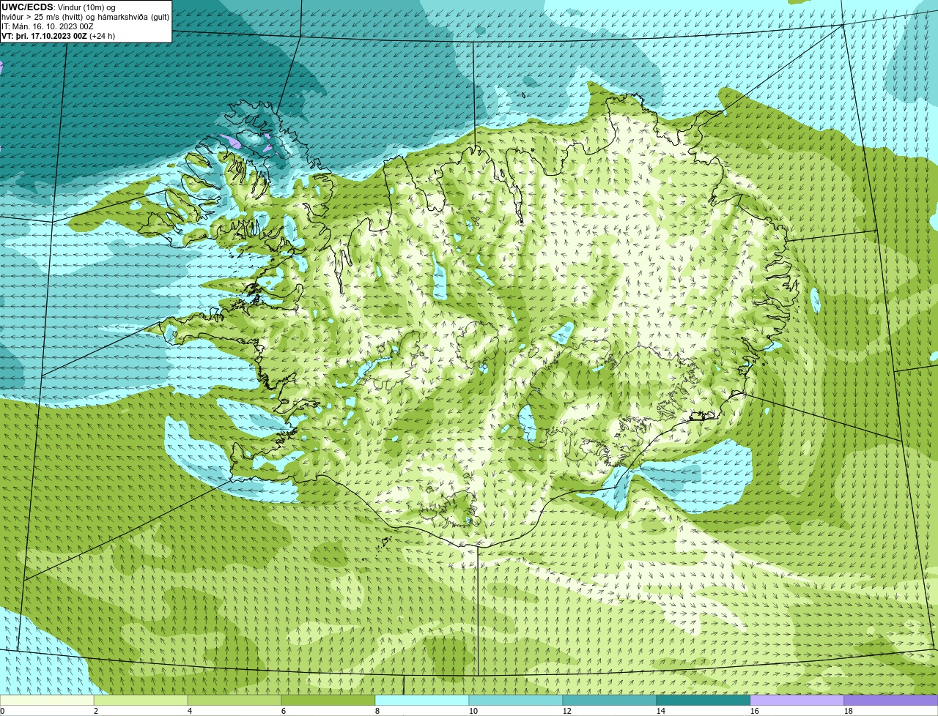Select the olive green 6–8 m/s legend band

click(328, 701)
